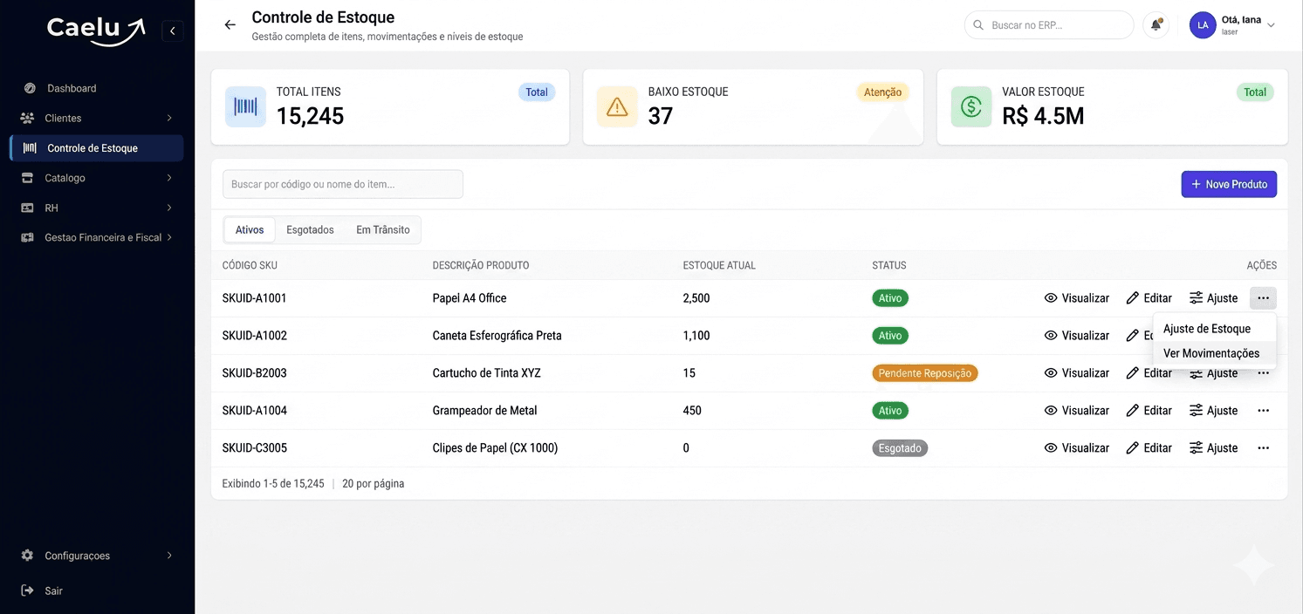
Task: Click the Catalogo sidebar icon
Action: [27, 178]
